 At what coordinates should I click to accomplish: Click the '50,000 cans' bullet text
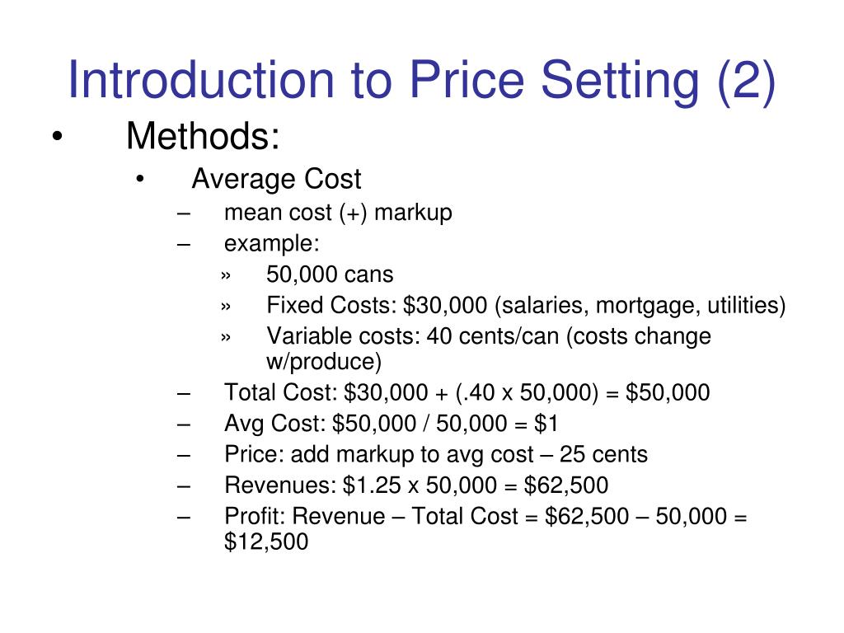pos(330,274)
